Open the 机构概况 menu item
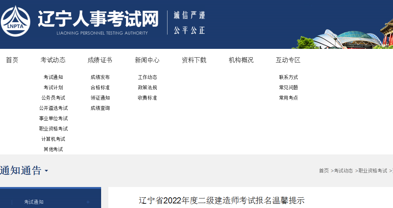 241,60
